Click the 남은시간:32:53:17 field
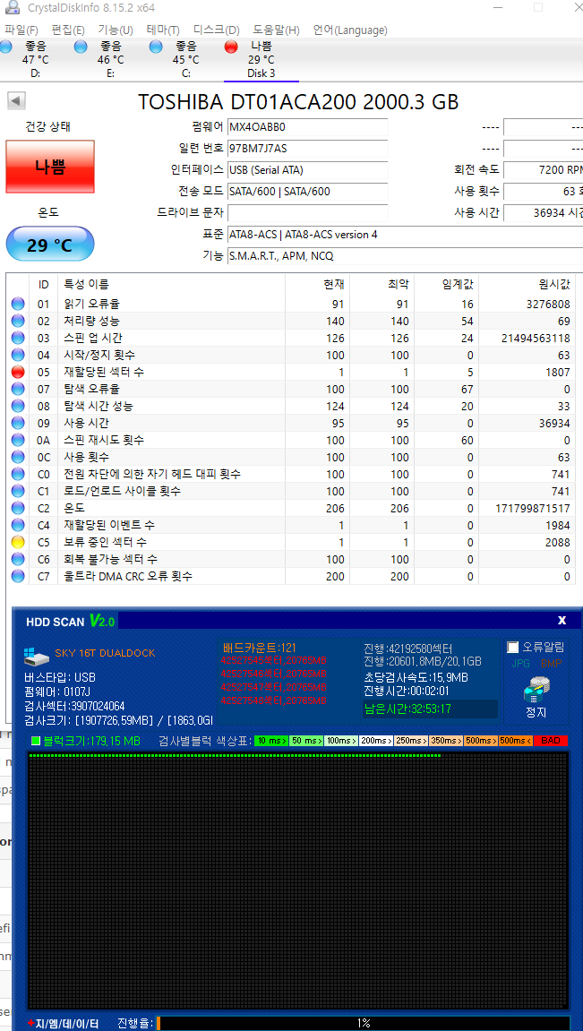Viewport: 583px width, 1031px height. point(431,709)
